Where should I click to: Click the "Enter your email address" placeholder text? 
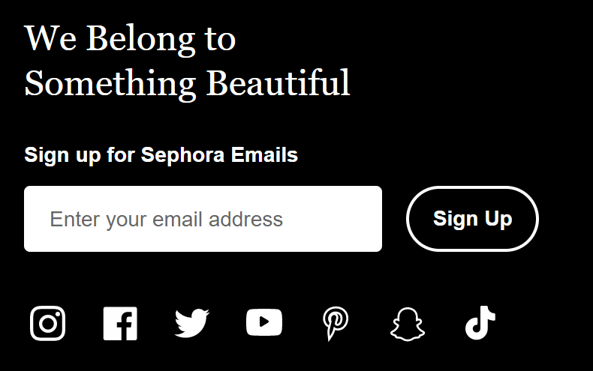(167, 220)
